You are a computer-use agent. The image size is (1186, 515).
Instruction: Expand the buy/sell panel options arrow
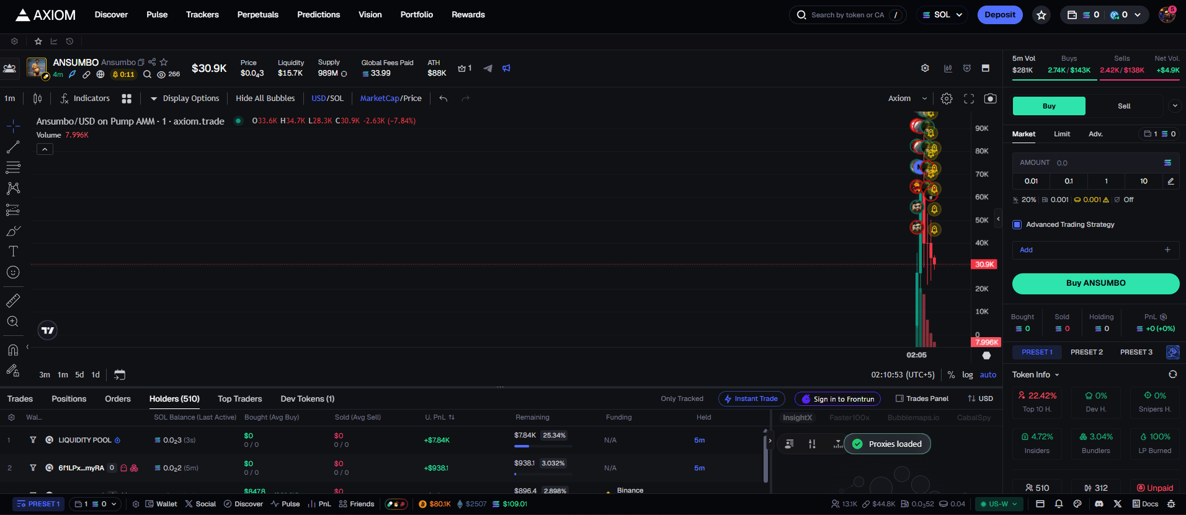coord(1174,106)
